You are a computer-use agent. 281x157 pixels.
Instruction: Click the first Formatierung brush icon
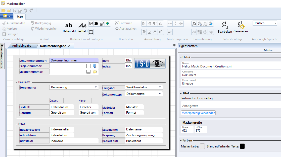pos(194,24)
